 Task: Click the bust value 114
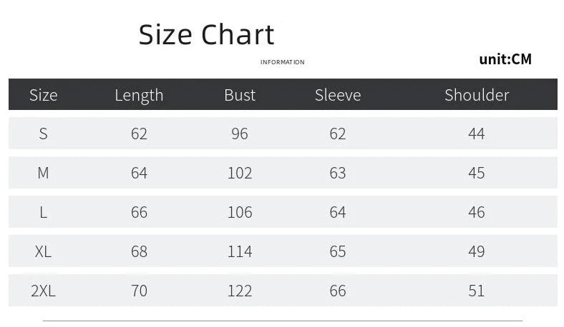[240, 251]
